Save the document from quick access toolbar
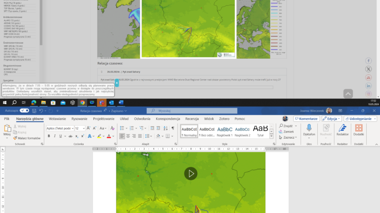Screen dimensions: 380x213 pyautogui.click(x=34, y=111)
